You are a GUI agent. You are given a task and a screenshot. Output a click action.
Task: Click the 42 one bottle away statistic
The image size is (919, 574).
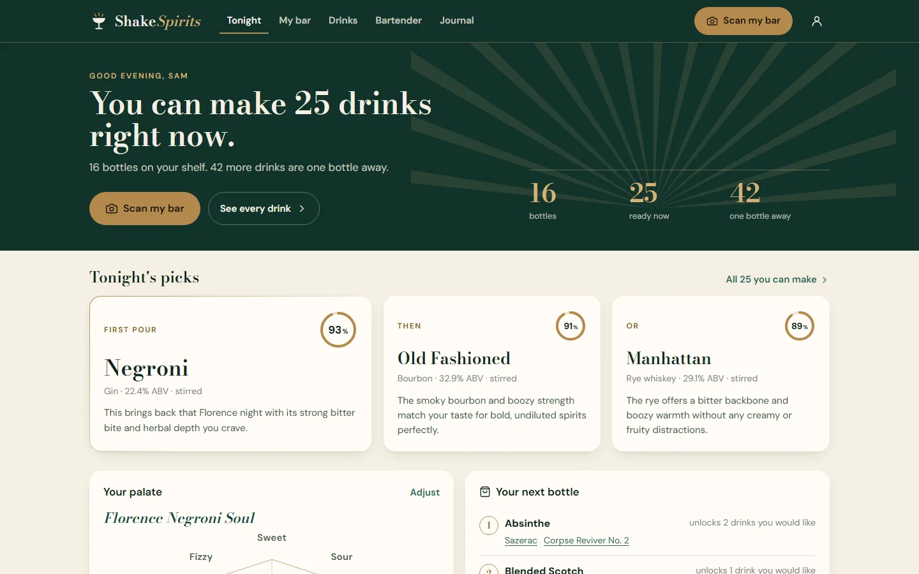(760, 201)
